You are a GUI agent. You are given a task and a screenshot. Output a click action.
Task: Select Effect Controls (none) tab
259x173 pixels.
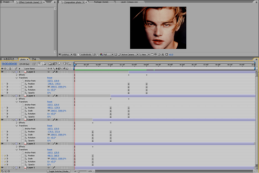click(29, 2)
